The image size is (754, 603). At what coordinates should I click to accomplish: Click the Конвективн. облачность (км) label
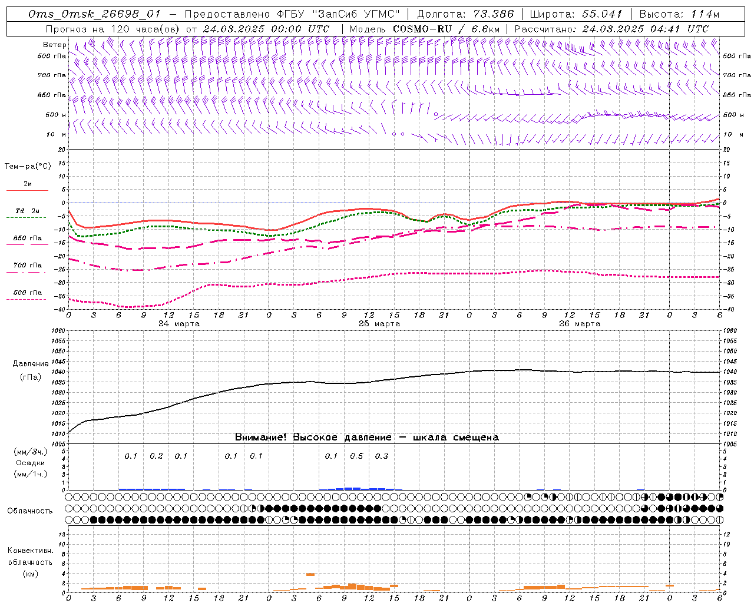click(30, 562)
